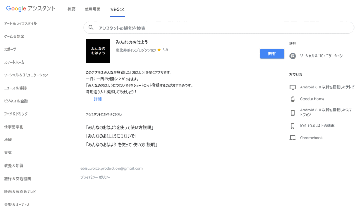
Task: Click the Android 6.0 以降を搭載したスマートフォン text
Action: 327,112
